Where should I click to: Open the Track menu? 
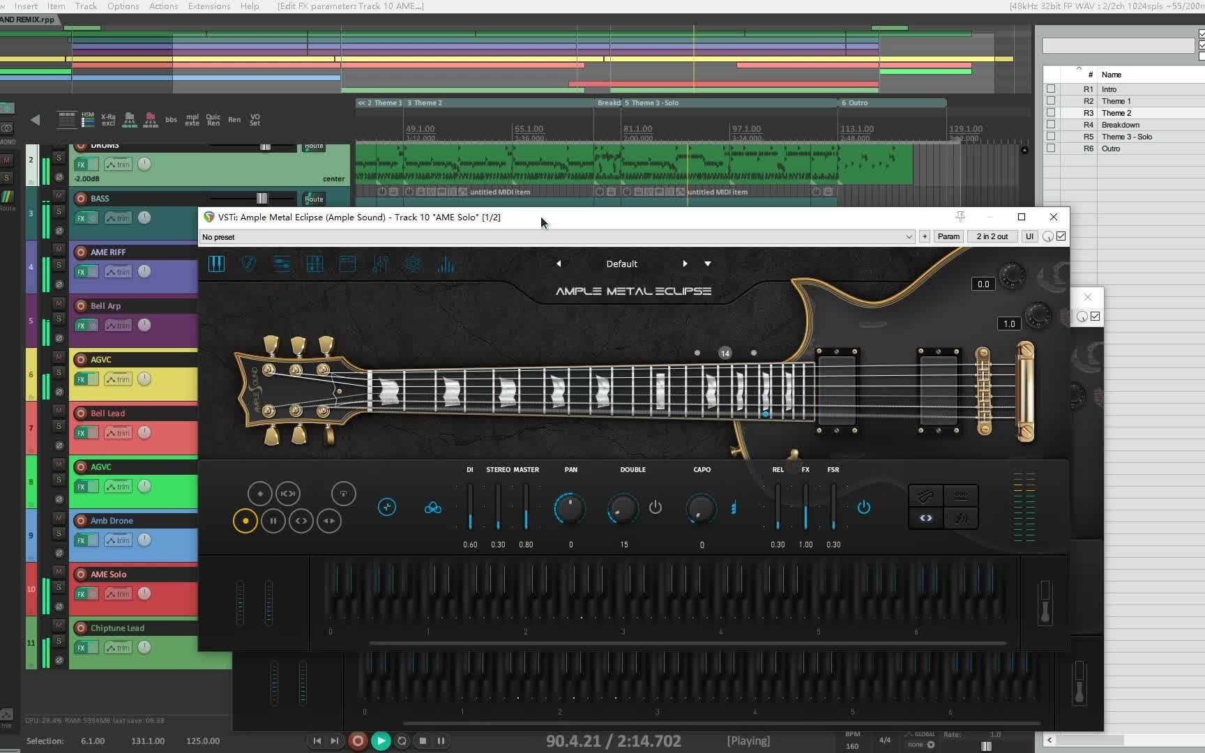point(86,6)
